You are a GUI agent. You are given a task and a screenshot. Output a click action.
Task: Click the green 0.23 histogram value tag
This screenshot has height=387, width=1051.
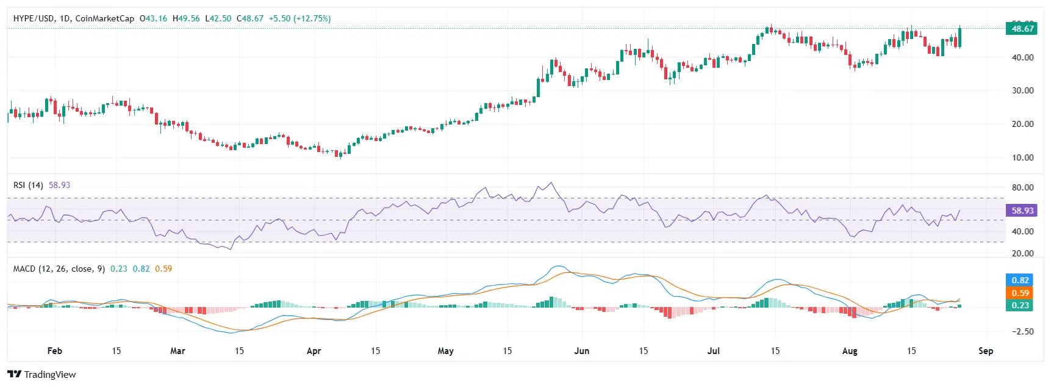(x=1020, y=305)
